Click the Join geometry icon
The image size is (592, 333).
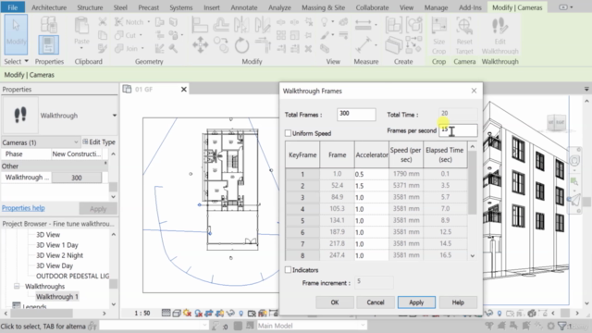coord(119,48)
